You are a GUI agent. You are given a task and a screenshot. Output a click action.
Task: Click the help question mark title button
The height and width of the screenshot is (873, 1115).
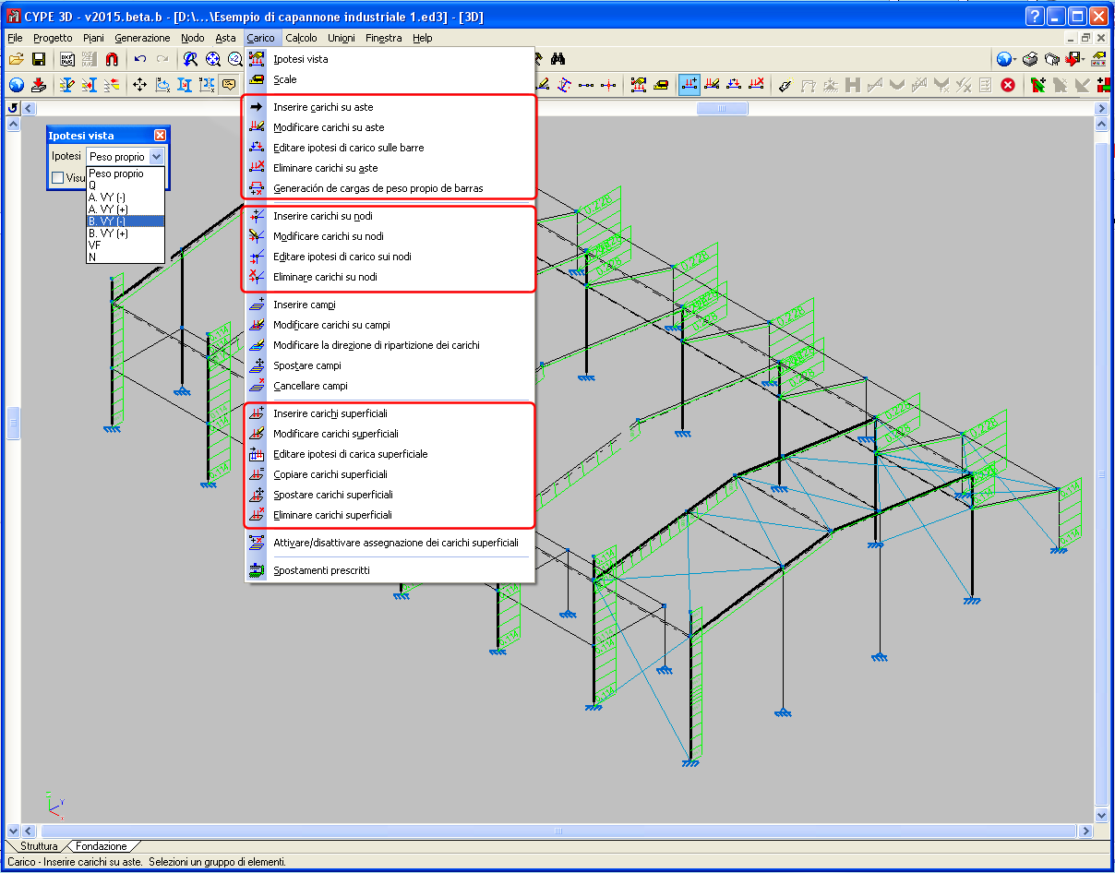pos(1035,17)
